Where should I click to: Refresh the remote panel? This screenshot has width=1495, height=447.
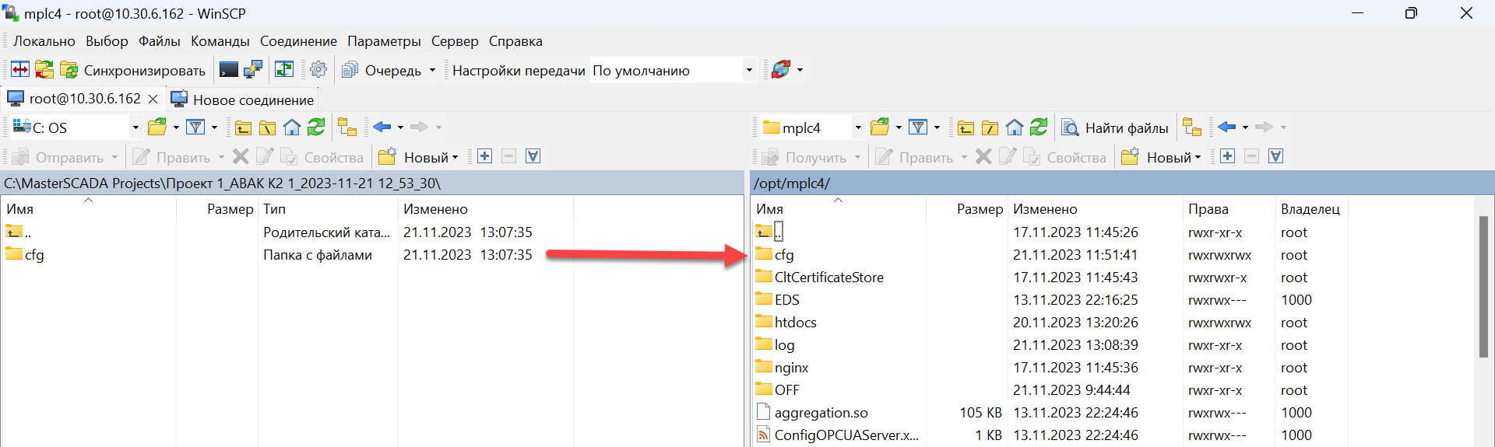1039,127
